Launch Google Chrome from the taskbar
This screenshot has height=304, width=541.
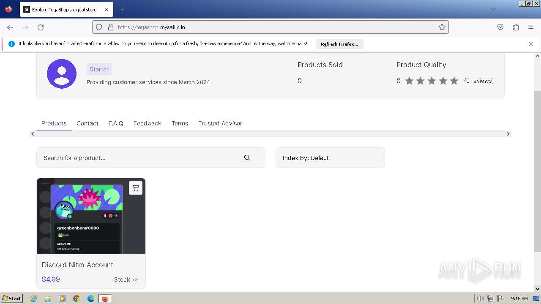pos(77,299)
